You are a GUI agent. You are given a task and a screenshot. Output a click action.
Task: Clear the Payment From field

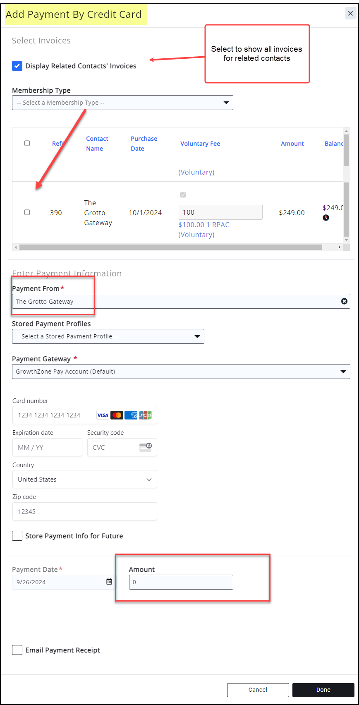click(x=344, y=301)
